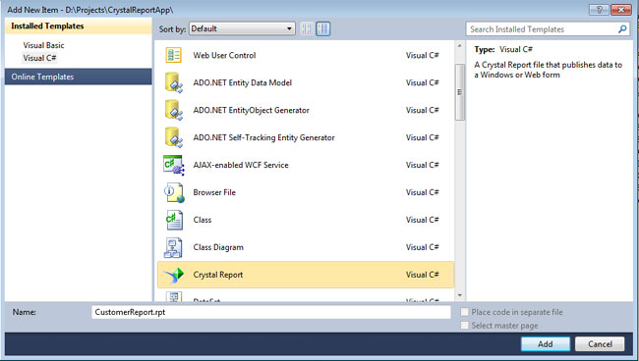Click the Crystal Report template icon
Viewport: 639px width, 361px height.
click(x=174, y=275)
